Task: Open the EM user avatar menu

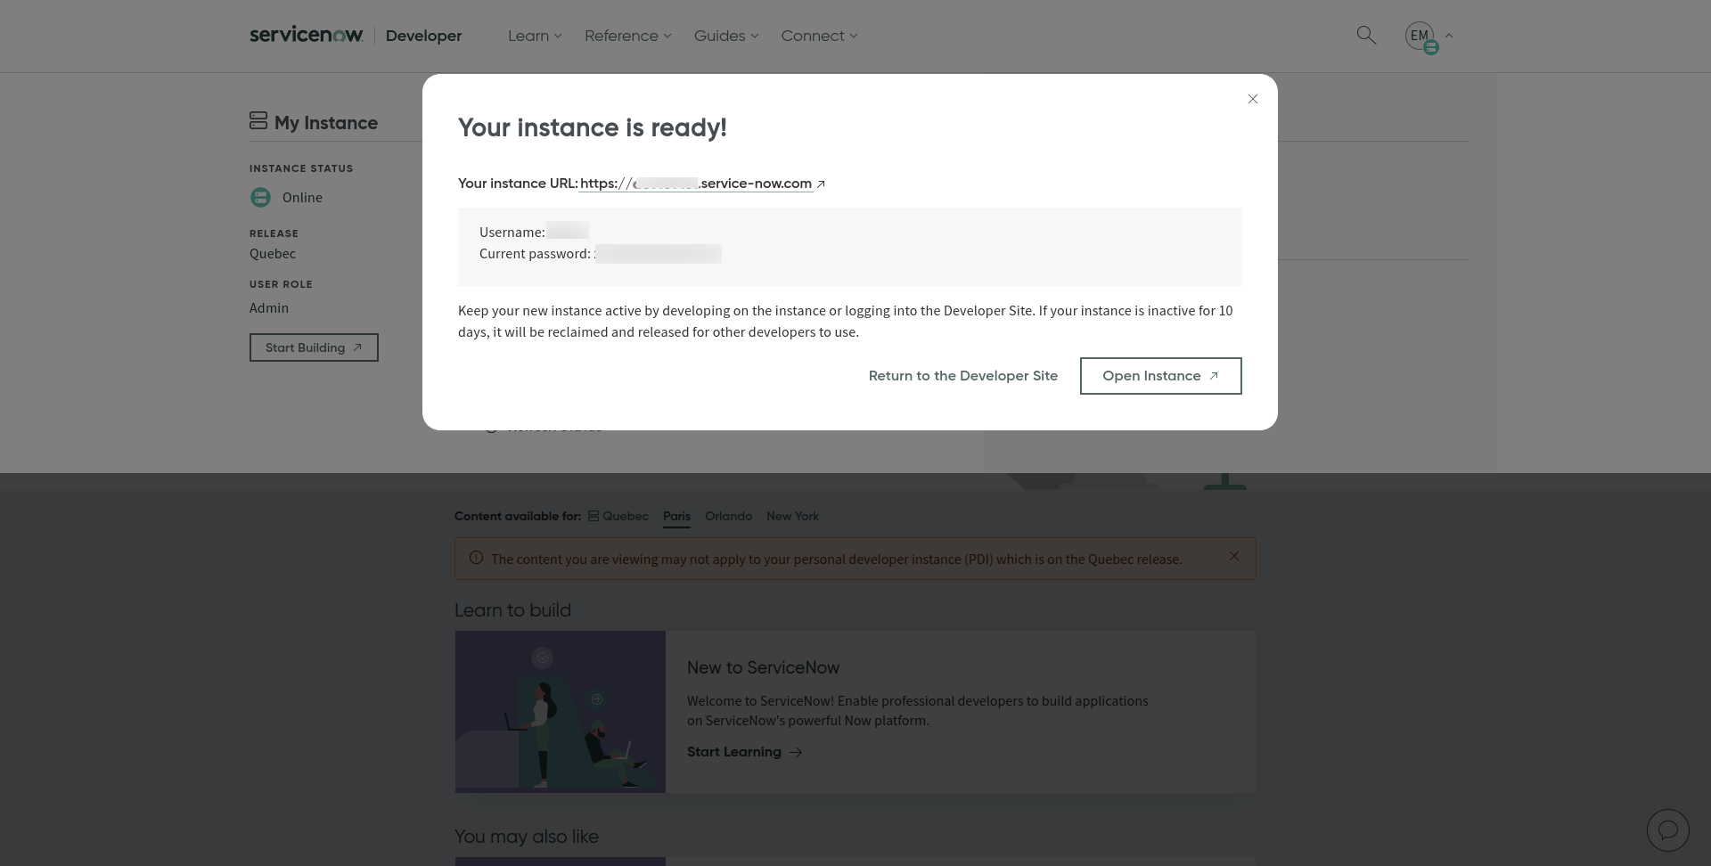Action: coord(1420,36)
